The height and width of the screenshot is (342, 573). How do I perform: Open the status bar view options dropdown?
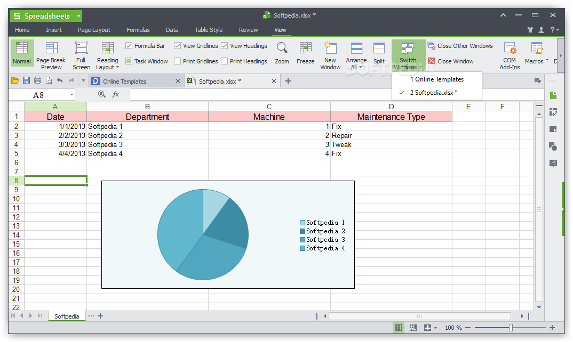[435, 328]
